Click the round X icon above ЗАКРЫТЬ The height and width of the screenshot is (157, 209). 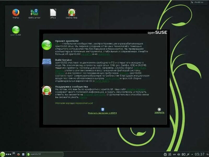pos(159,109)
